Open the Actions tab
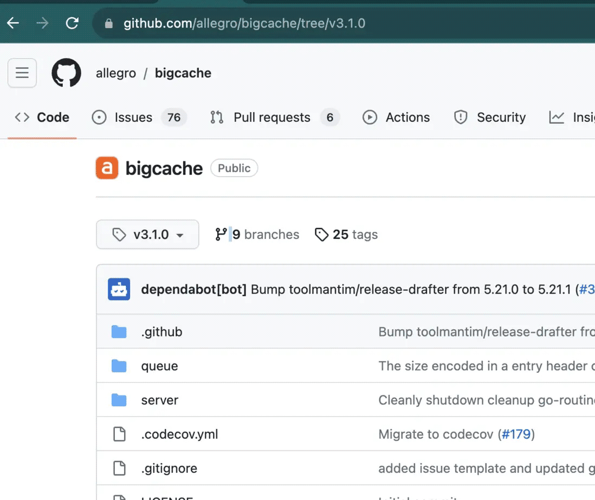 click(x=396, y=117)
